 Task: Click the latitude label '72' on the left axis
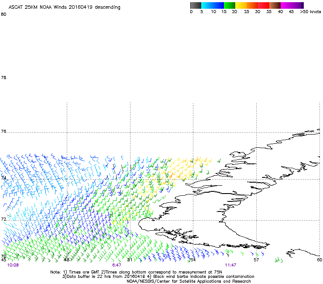tap(3, 219)
